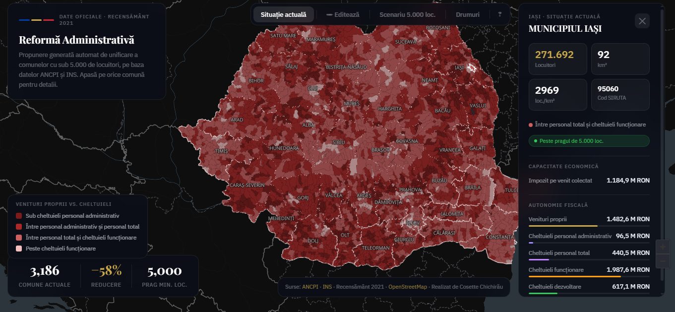Zoom out with the map minus button
The image size is (675, 312).
point(663,261)
